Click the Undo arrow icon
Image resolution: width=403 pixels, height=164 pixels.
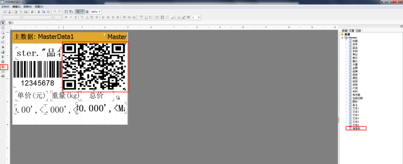click(x=54, y=12)
